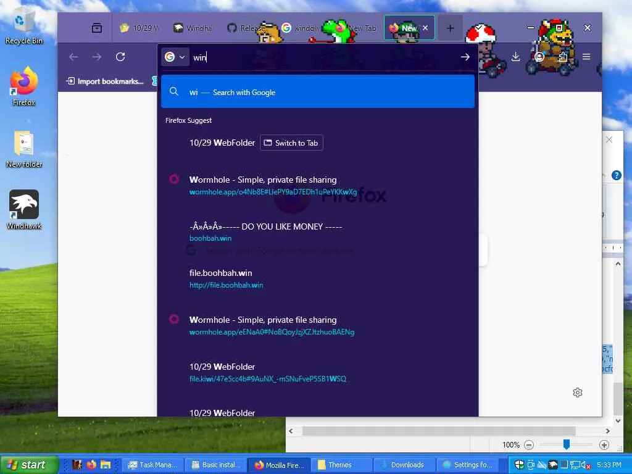Open the http://file.boohbah.win suggestion
This screenshot has width=632, height=474.
tap(318, 279)
